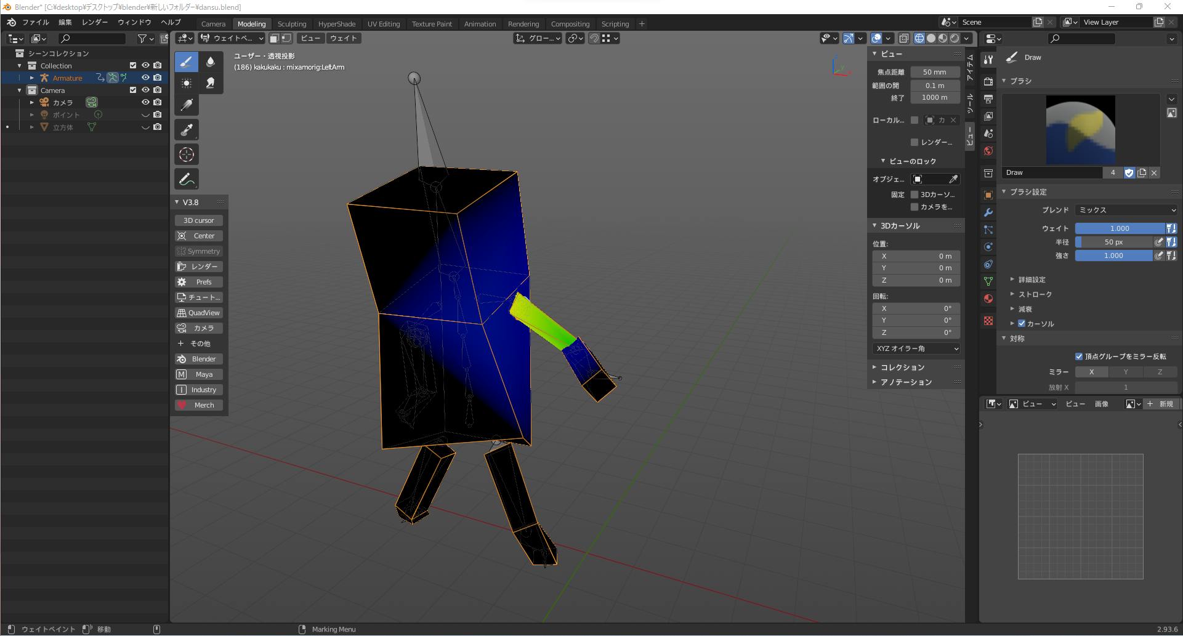Viewport: 1183px width, 636px height.
Task: Unlink the Draw brush with X
Action: click(x=1154, y=173)
